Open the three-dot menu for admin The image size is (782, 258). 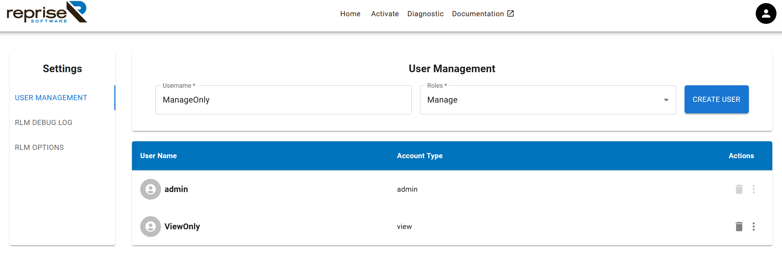click(x=753, y=189)
